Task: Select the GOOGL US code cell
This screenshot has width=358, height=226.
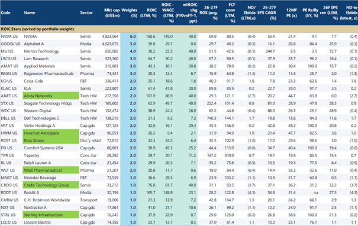Action: click(x=10, y=44)
